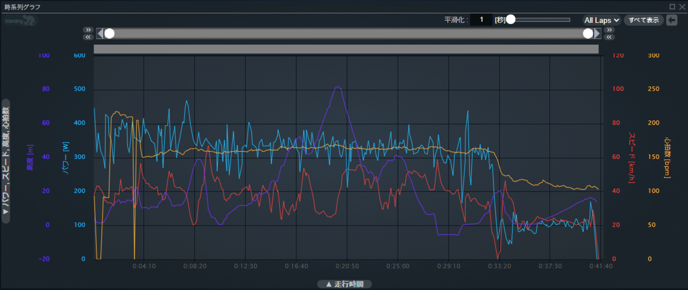Click the back arrow icon beside すべて表示
The image size is (688, 290).
tap(671, 20)
